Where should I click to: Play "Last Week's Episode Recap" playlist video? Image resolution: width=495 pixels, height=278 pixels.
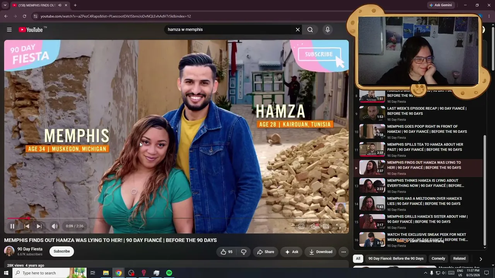tap(418, 114)
